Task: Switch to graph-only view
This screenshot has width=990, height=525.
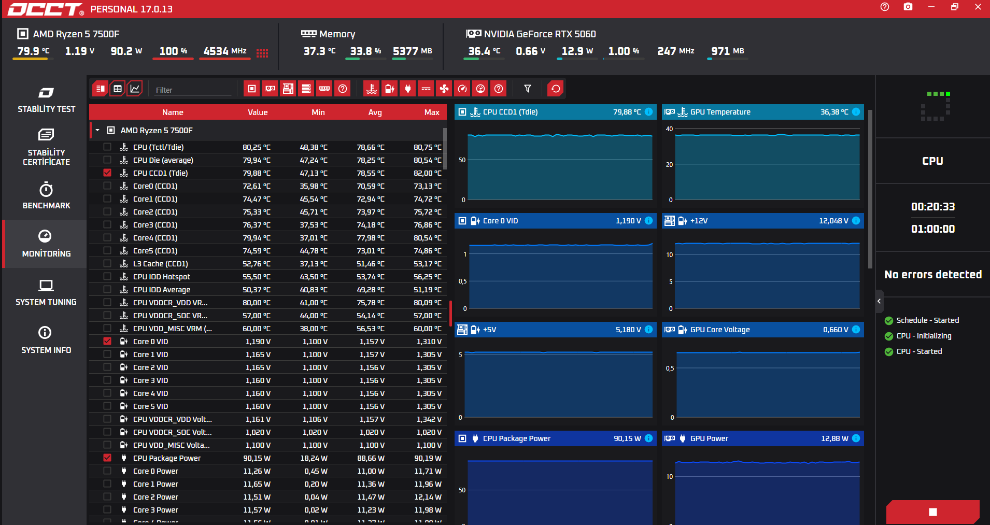Action: [x=135, y=89]
